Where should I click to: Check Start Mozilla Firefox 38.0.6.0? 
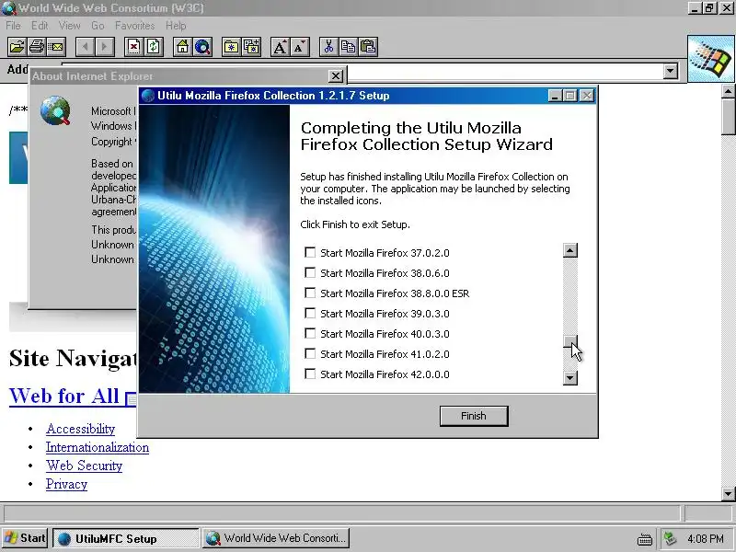click(310, 272)
